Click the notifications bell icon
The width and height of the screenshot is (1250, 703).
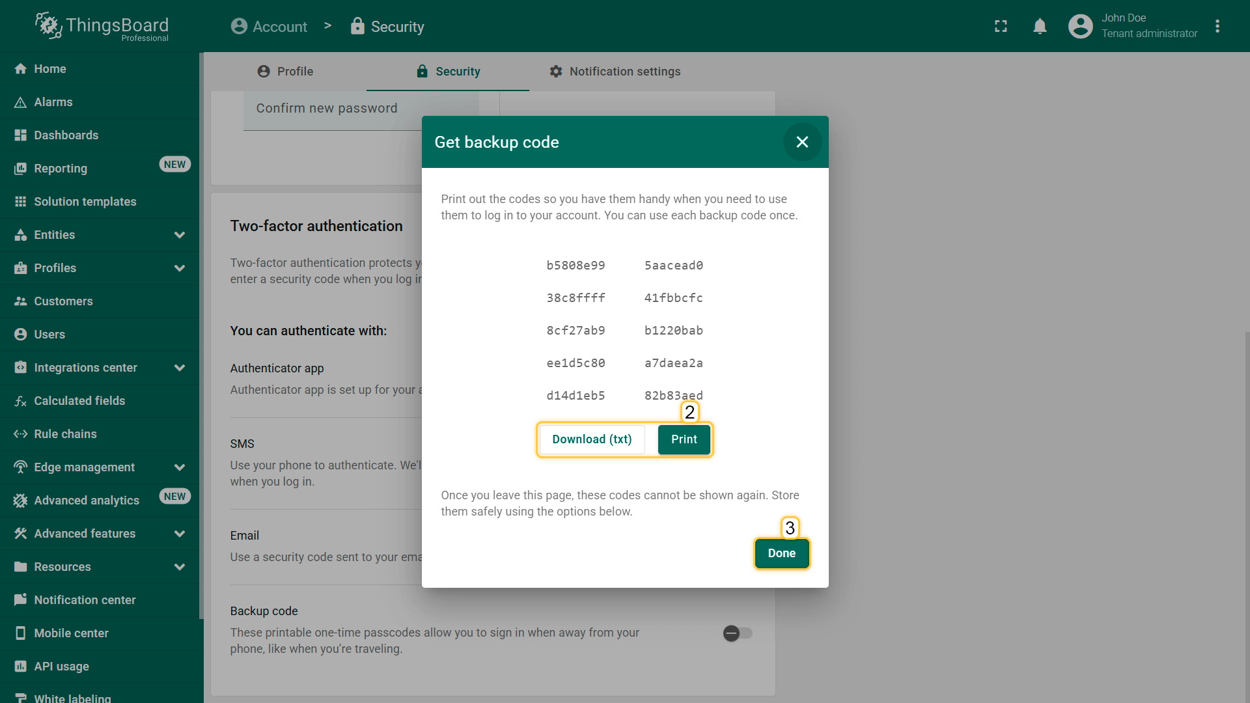click(1040, 26)
